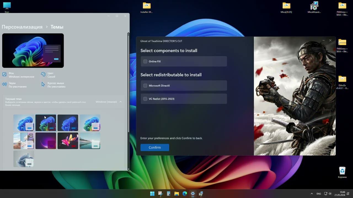This screenshot has width=353, height=198.
Task: Choose the third dark blue bloom theme
Action: click(x=68, y=123)
